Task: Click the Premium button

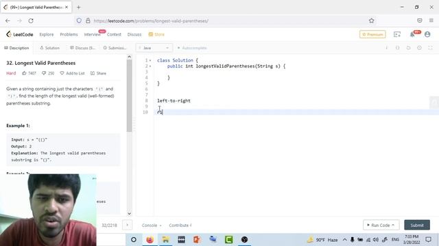Action: pos(372,34)
